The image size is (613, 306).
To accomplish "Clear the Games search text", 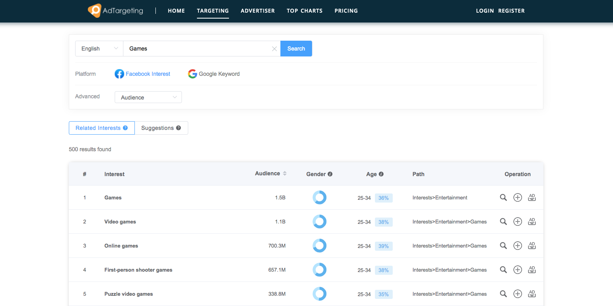I will [x=274, y=49].
